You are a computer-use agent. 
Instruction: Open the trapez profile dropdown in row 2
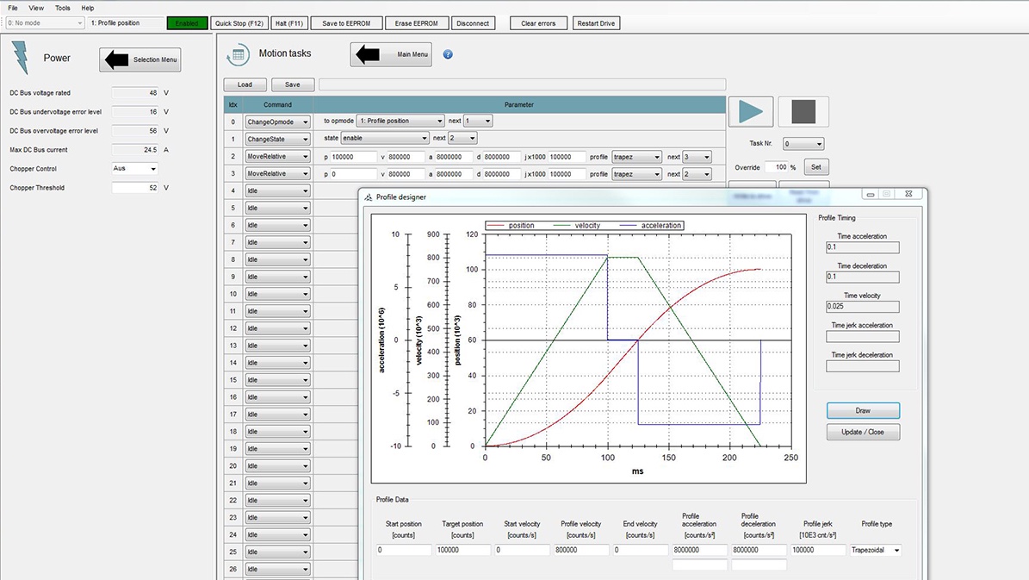636,157
